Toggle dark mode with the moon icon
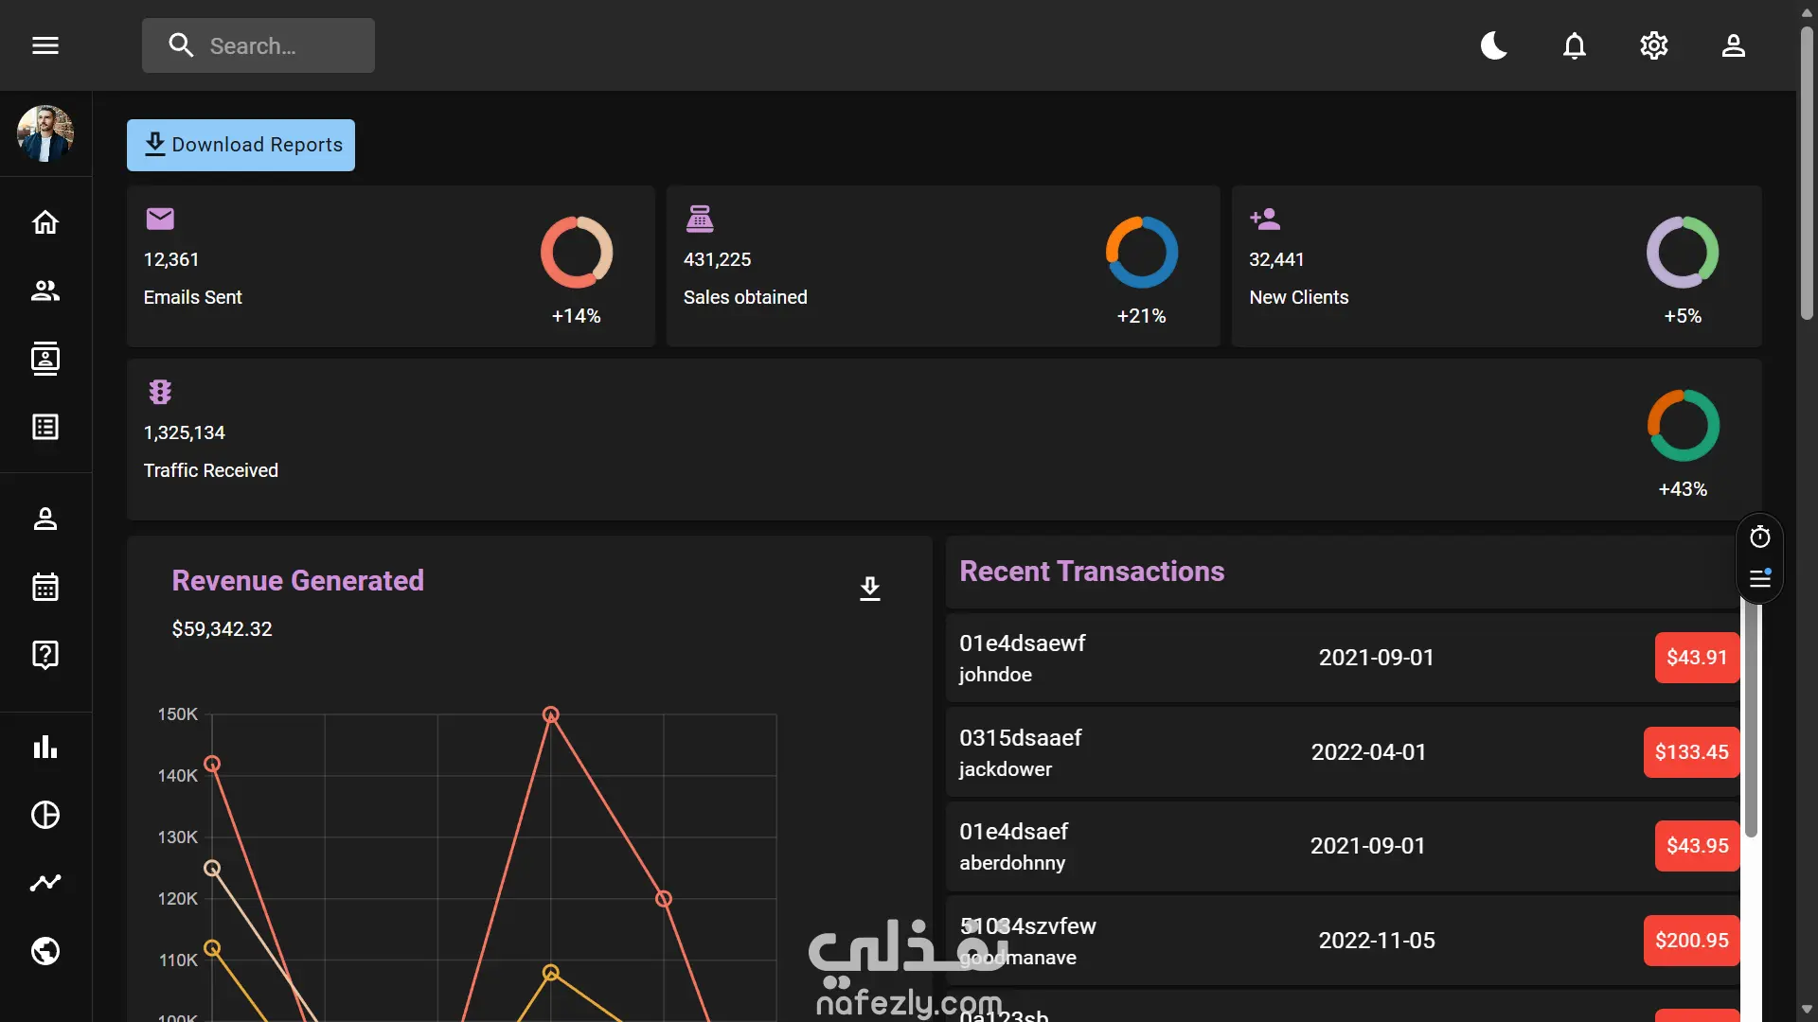 pyautogui.click(x=1494, y=45)
